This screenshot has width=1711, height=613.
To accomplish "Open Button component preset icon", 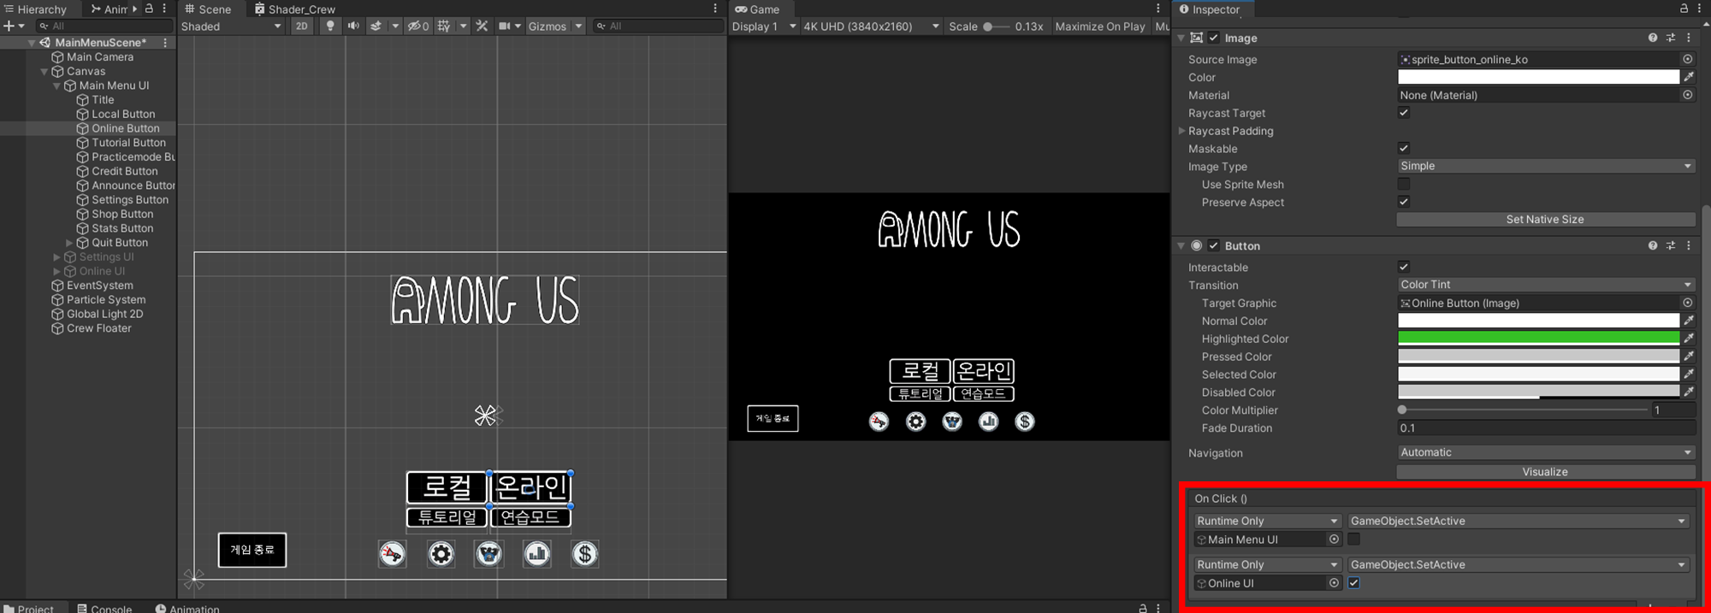I will tap(1671, 245).
